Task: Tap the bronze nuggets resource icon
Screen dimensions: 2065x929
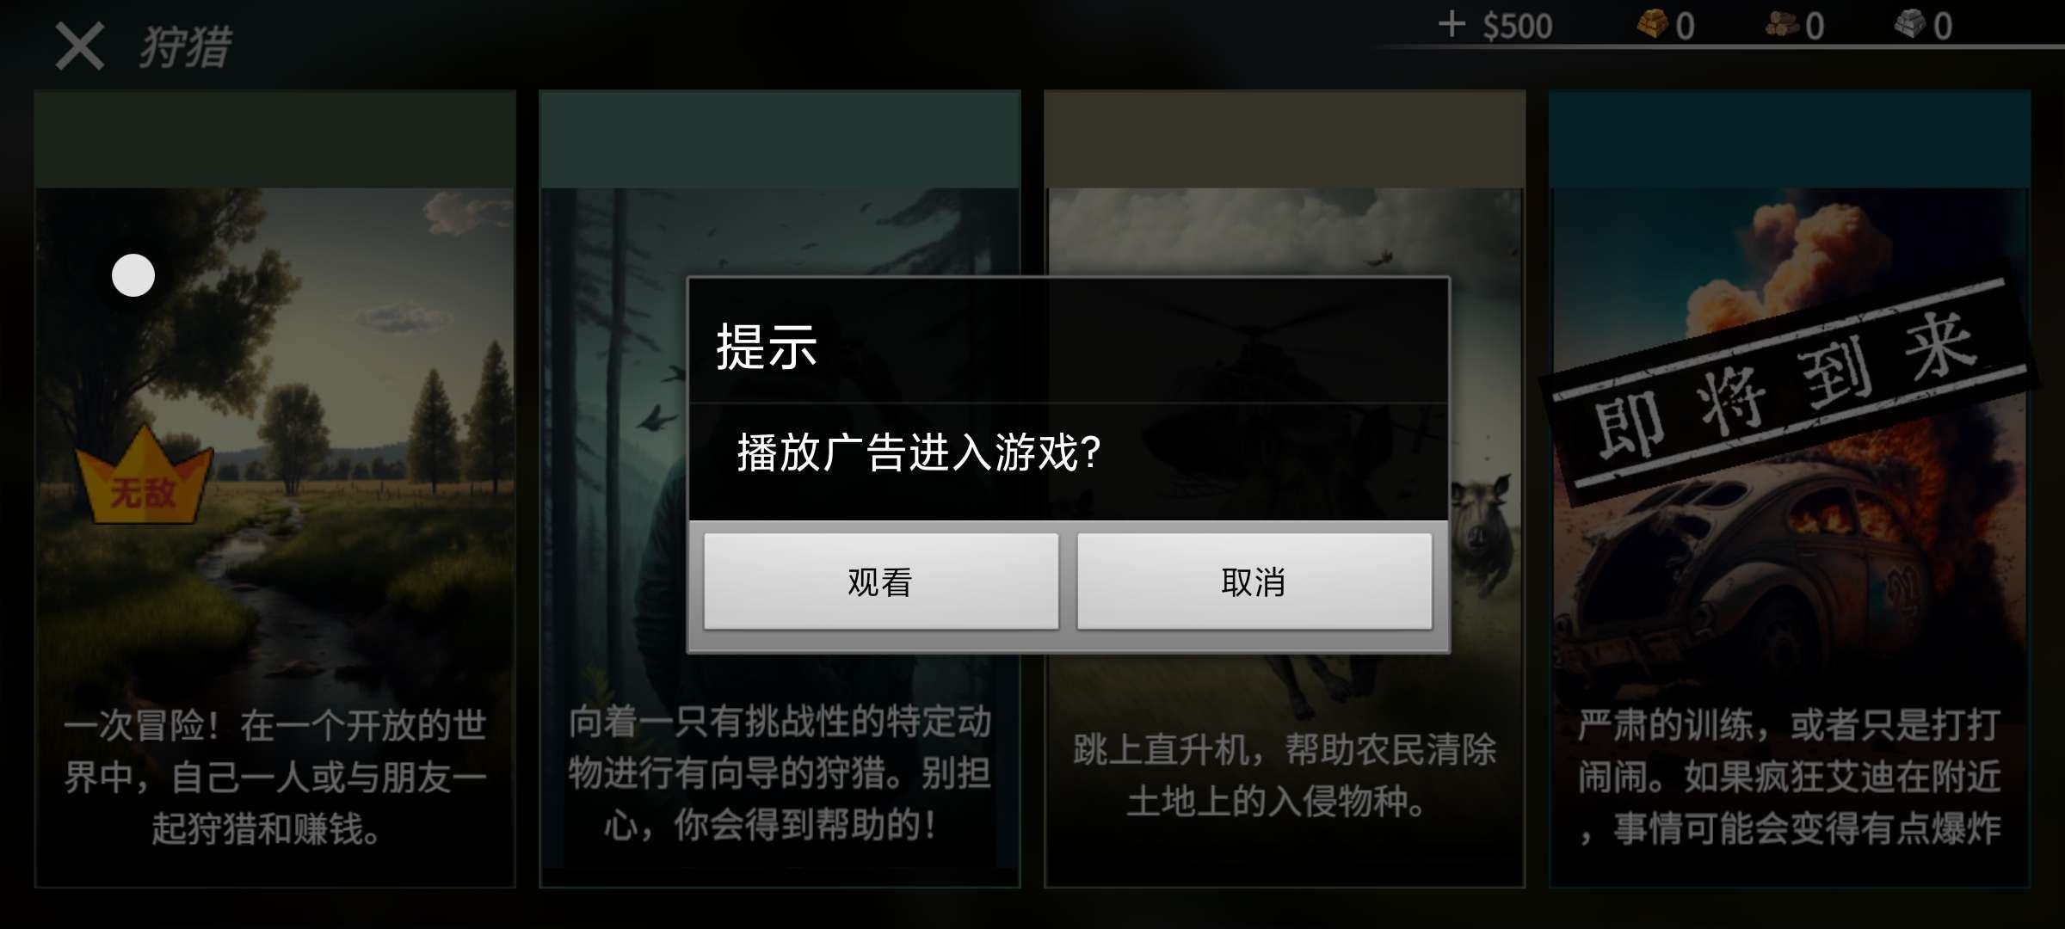Action: point(1782,24)
